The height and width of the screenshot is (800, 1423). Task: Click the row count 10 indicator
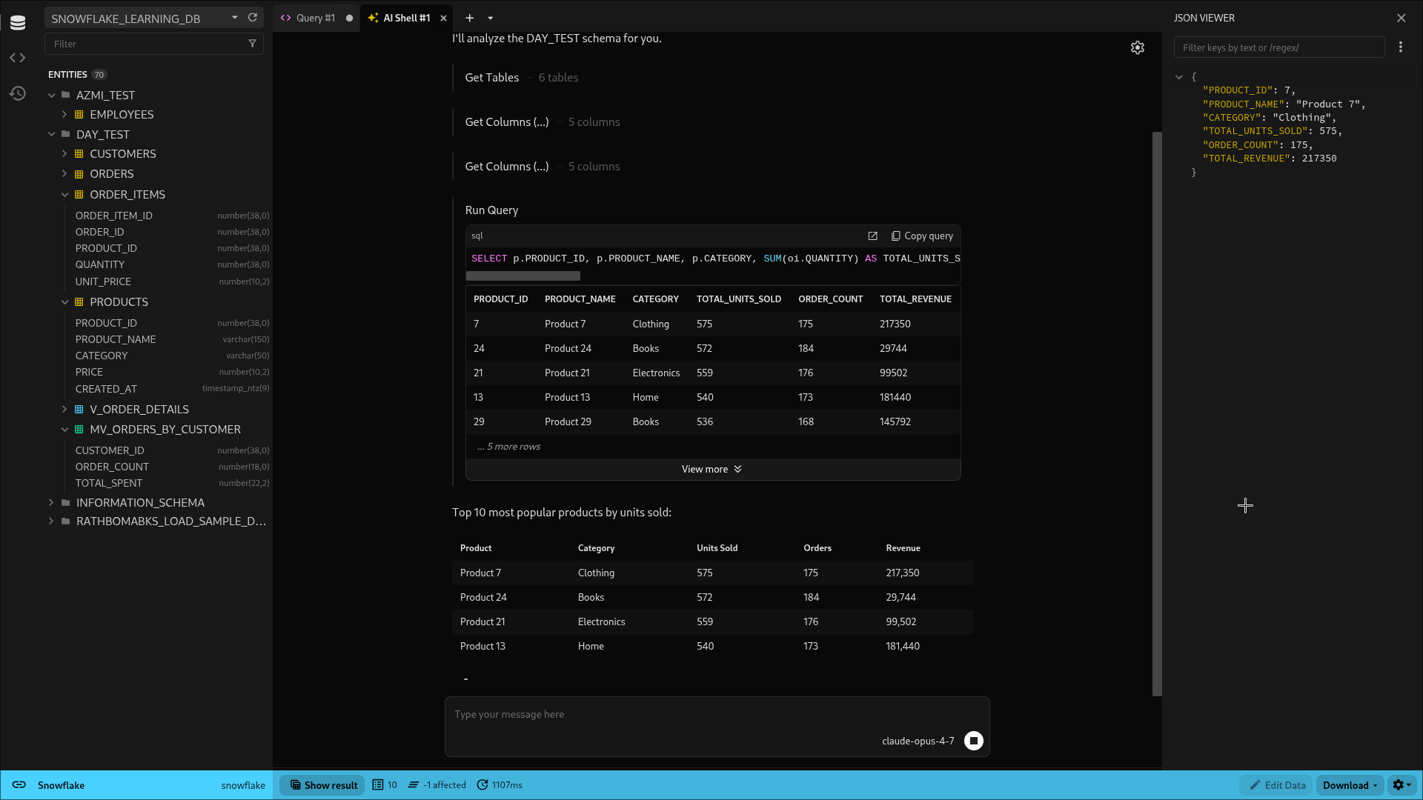click(385, 785)
